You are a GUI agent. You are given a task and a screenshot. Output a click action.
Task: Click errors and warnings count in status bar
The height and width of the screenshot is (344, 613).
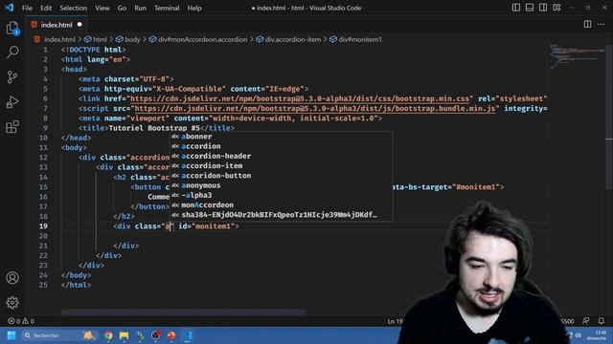pos(21,321)
